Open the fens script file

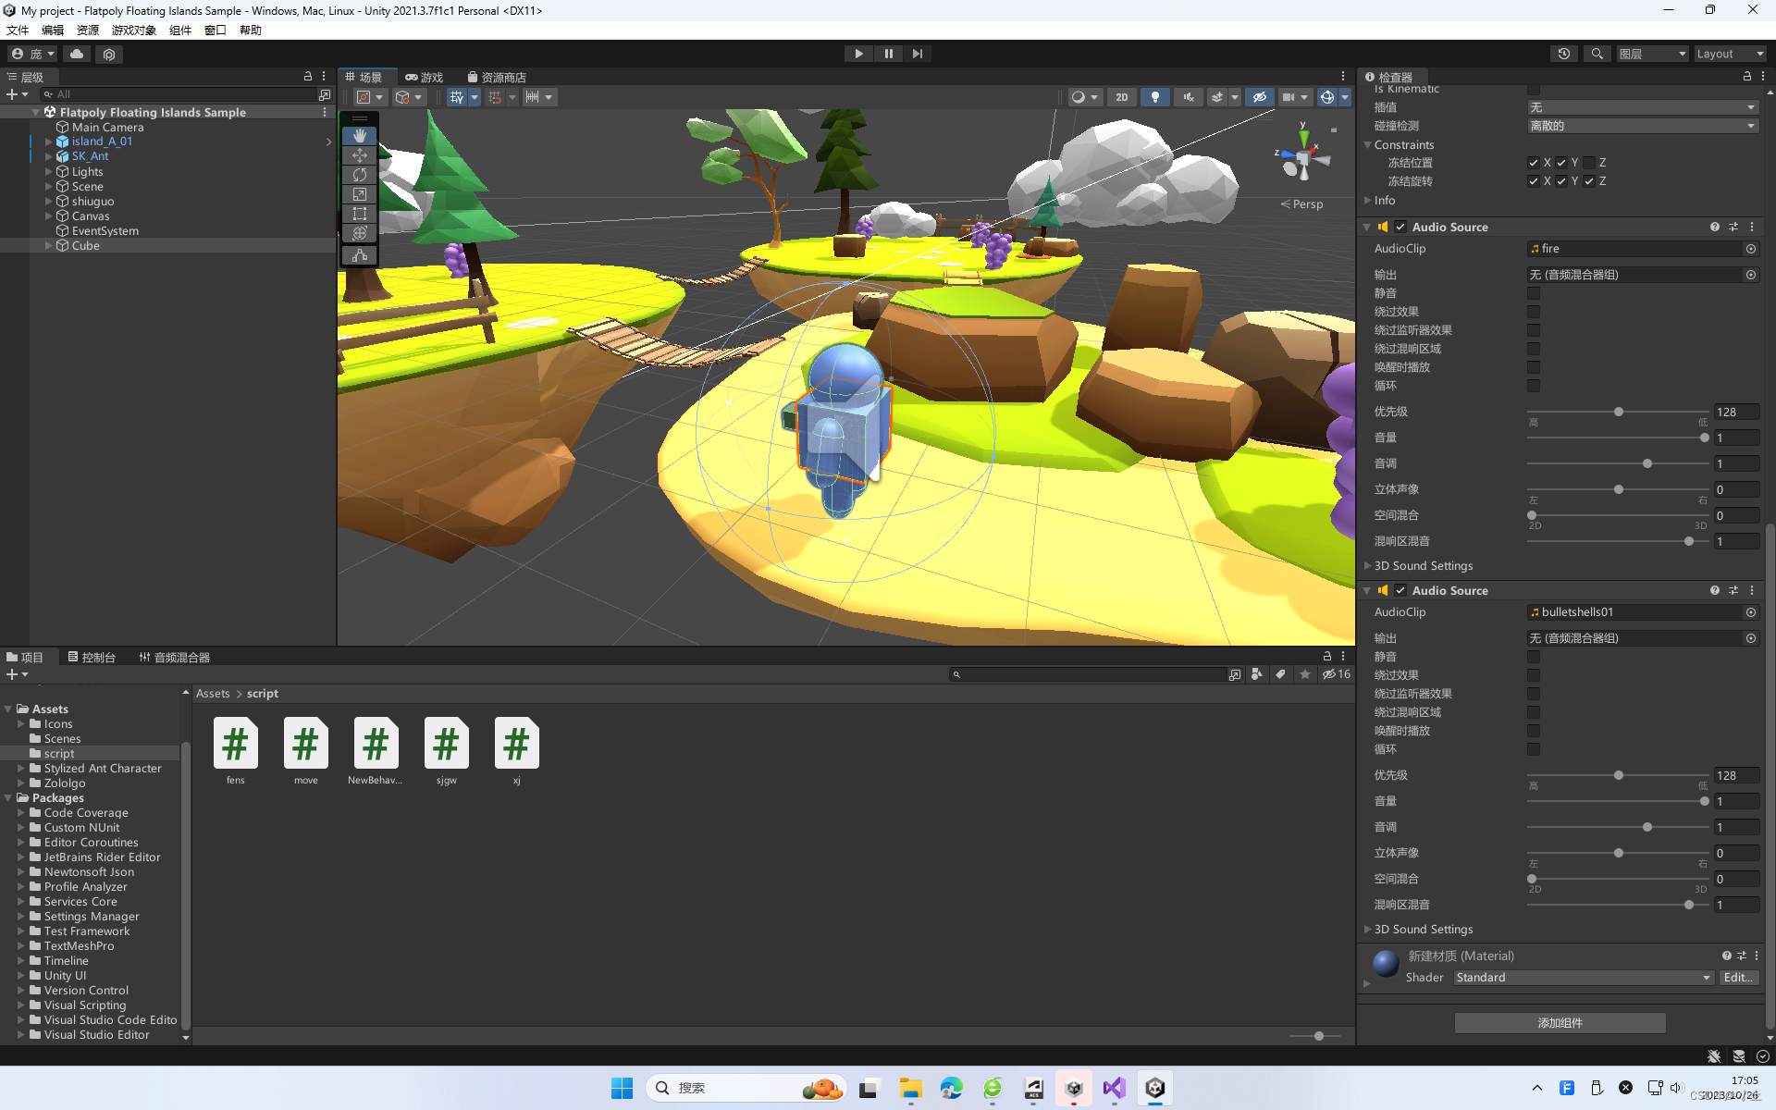tap(235, 745)
